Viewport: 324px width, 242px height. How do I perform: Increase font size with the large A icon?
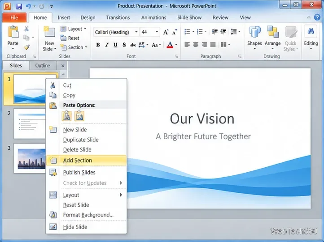[x=166, y=32]
